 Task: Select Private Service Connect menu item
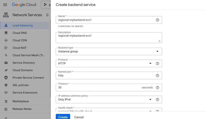point(28,78)
